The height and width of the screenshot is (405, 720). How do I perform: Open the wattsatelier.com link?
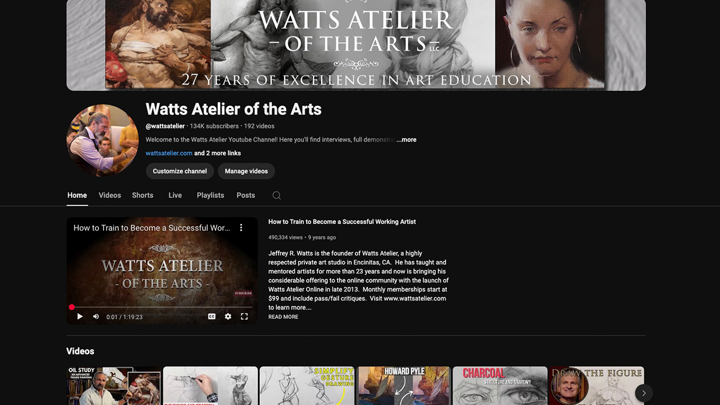click(169, 153)
